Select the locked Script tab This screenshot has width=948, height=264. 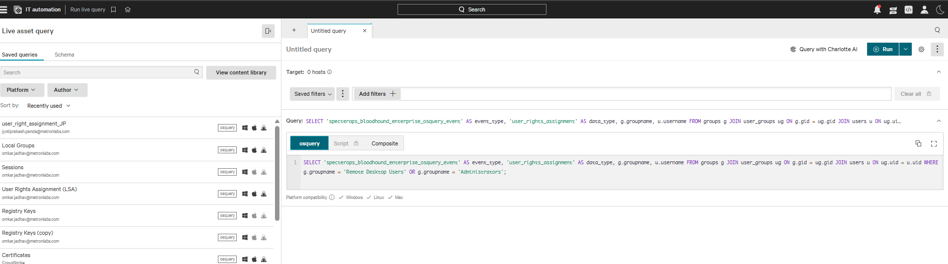(346, 143)
